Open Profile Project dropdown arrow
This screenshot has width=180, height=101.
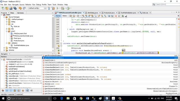[x=71, y=8]
